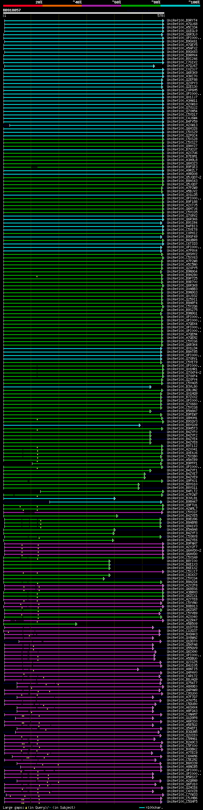
Task: Select label UniRef100_C4J6W4
Action: tap(182, 118)
